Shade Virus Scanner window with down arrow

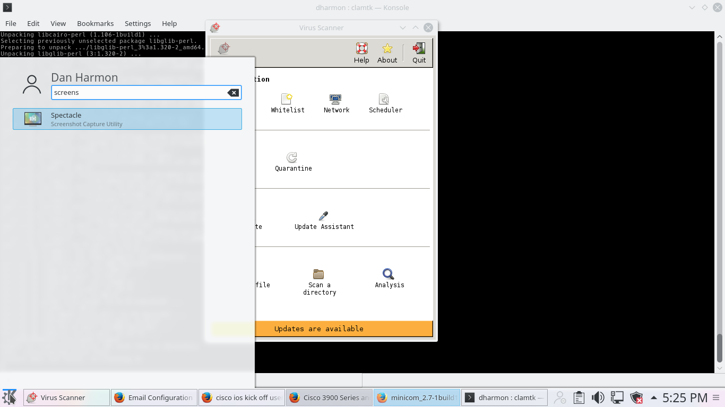pos(403,28)
